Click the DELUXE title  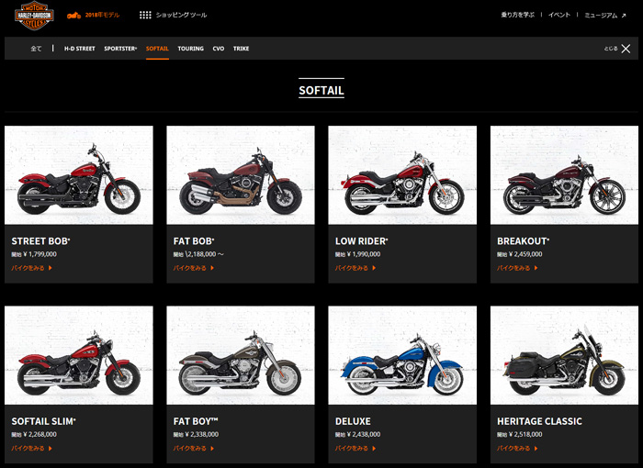pyautogui.click(x=353, y=421)
